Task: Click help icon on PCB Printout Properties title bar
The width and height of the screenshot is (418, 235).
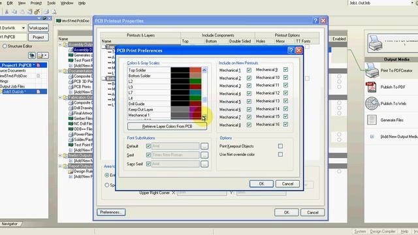Action: click(x=315, y=20)
